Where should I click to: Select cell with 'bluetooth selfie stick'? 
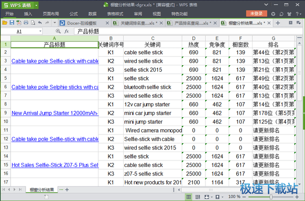tap(152, 87)
